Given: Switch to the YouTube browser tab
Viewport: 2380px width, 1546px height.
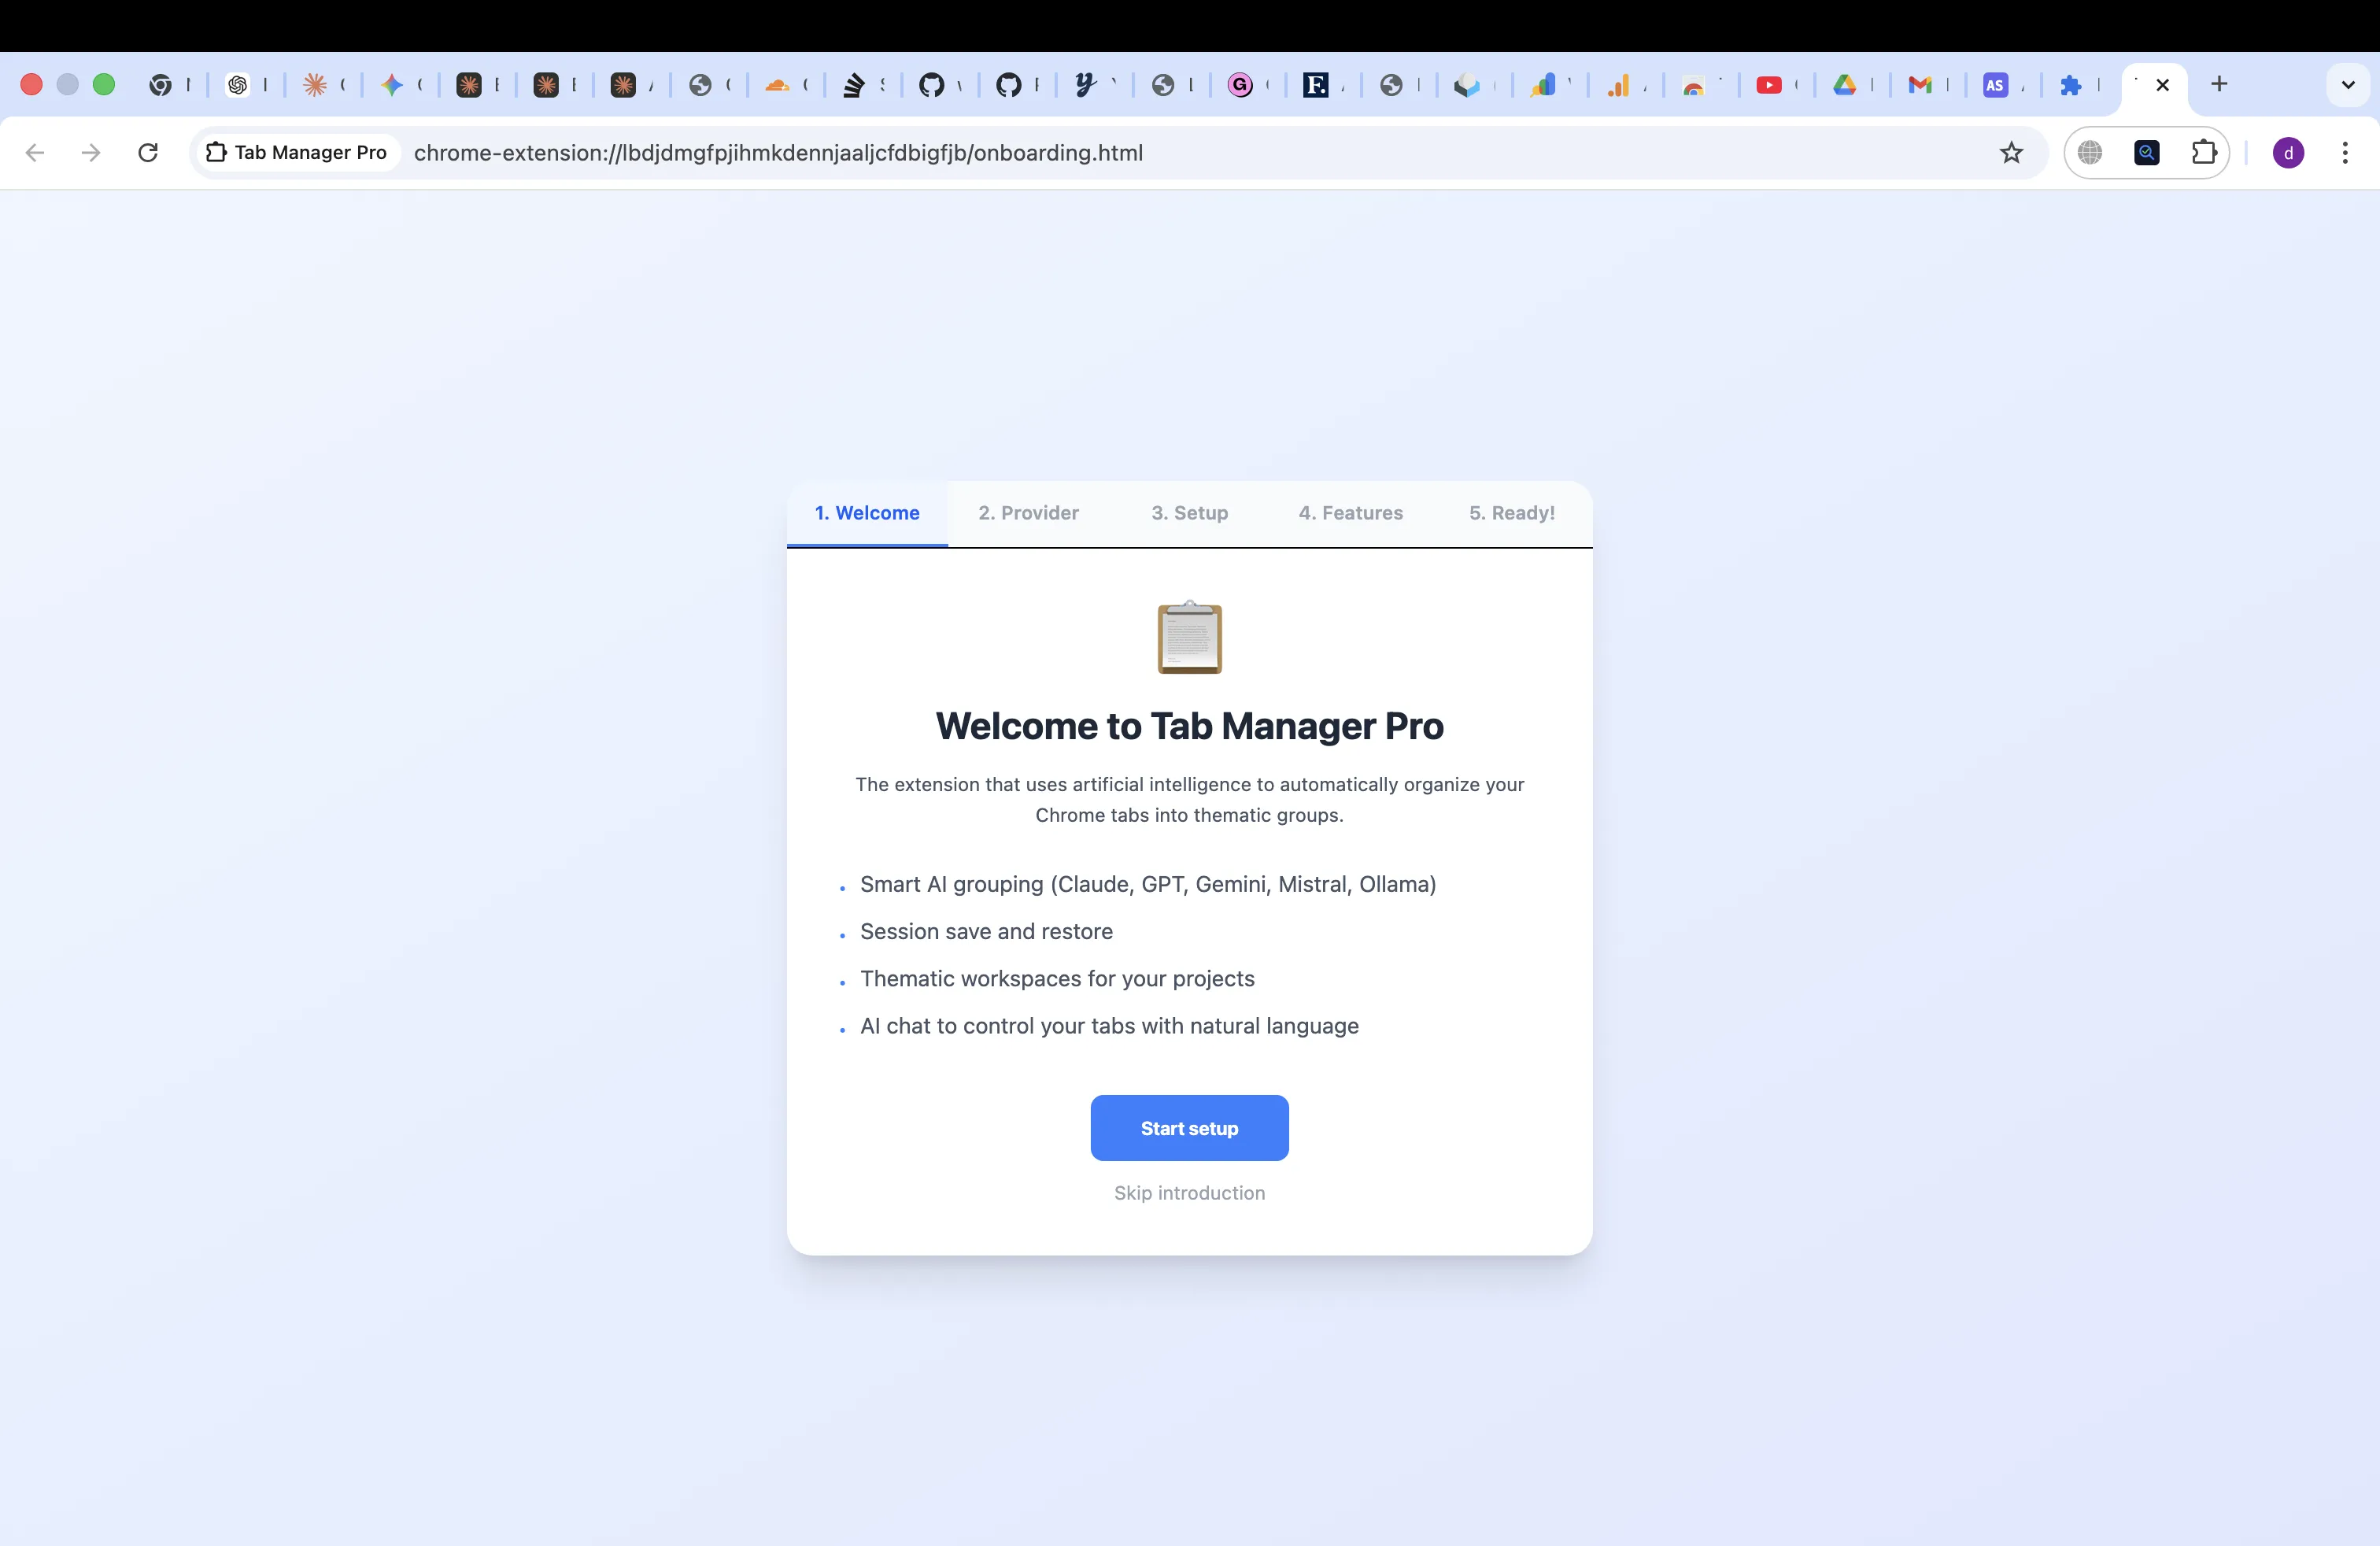Looking at the screenshot, I should (x=1769, y=85).
